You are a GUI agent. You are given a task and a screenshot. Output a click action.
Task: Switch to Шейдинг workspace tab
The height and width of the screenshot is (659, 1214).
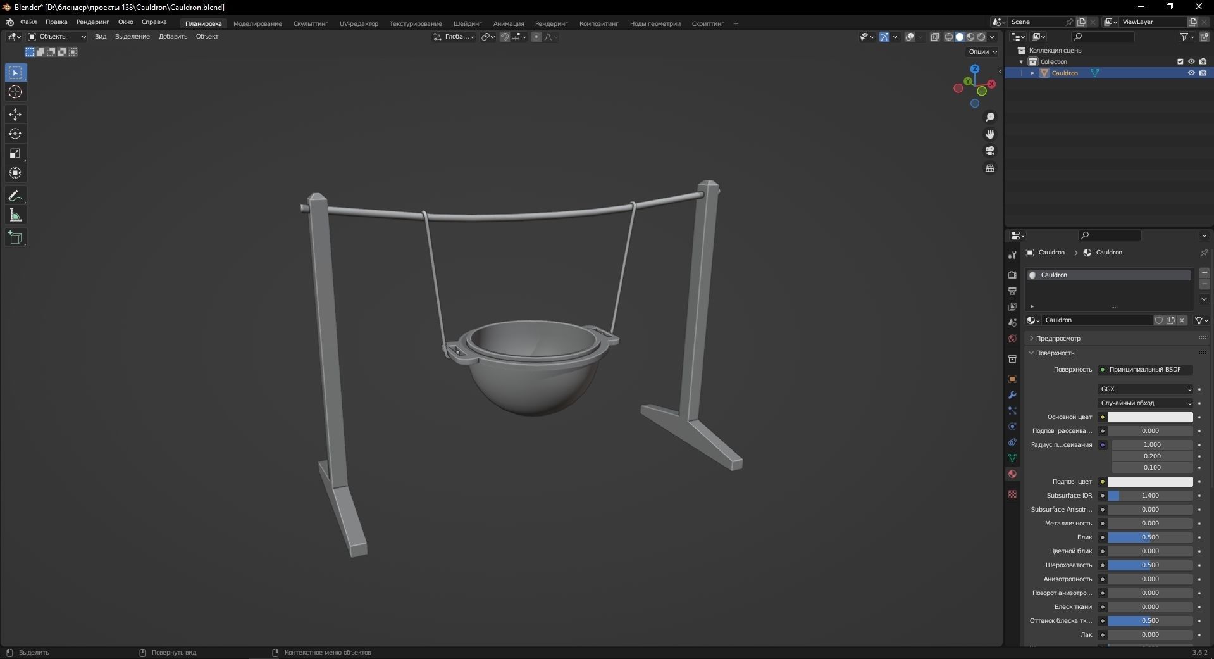(468, 23)
